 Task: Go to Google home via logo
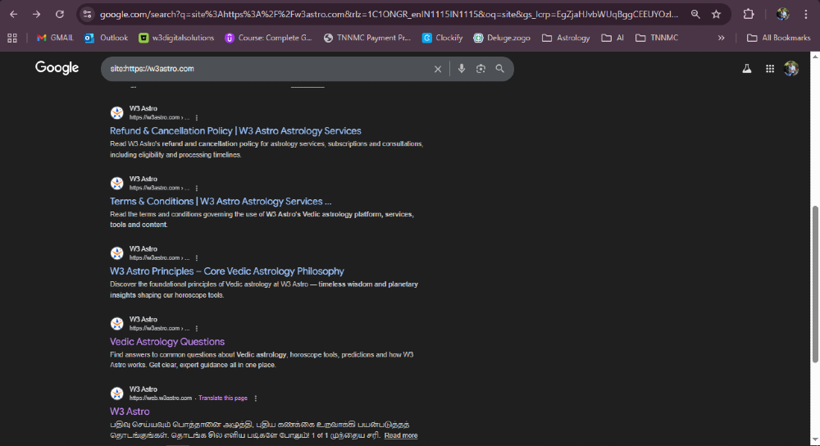[x=57, y=68]
